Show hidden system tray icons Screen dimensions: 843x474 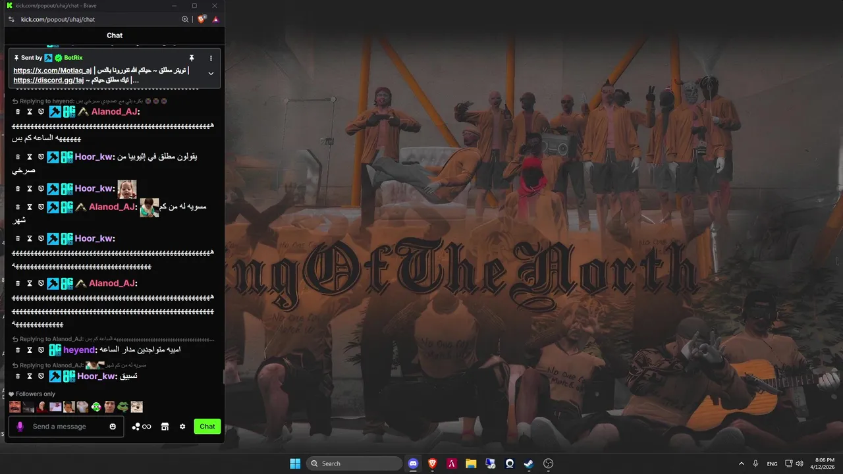pos(741,463)
